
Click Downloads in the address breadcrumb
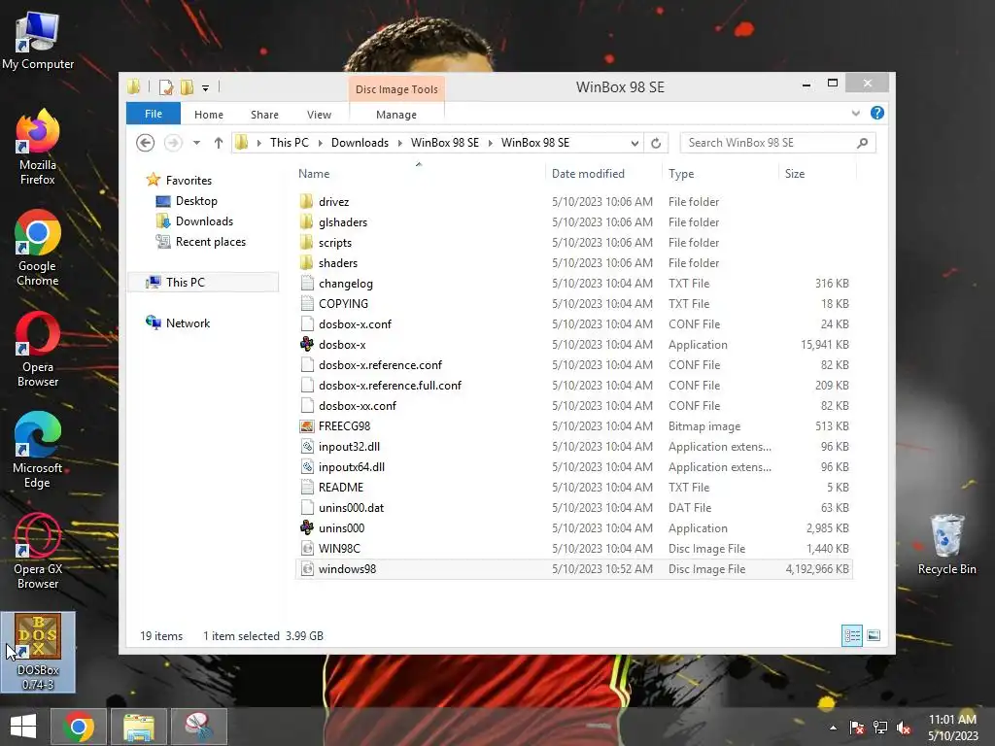(360, 143)
